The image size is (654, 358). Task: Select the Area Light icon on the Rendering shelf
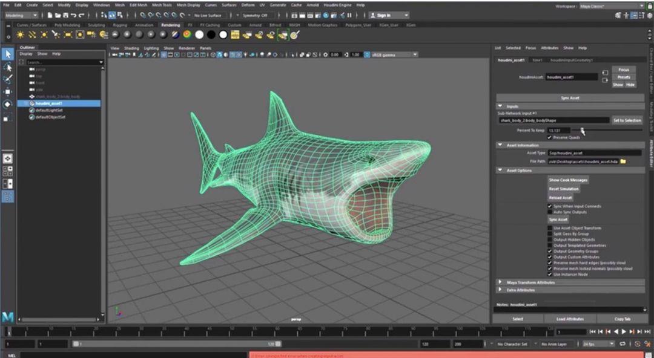[67, 36]
